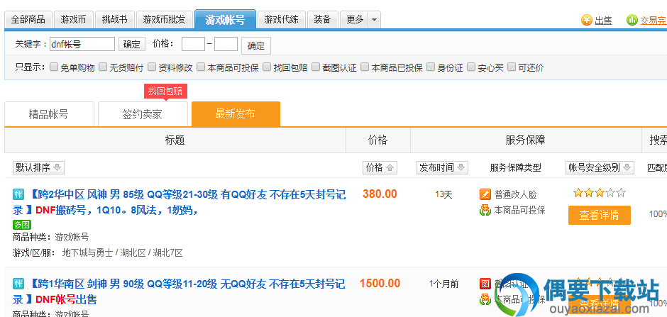Click 查看详情 for the 380.00 listing
The height and width of the screenshot is (317, 667).
coord(600,215)
